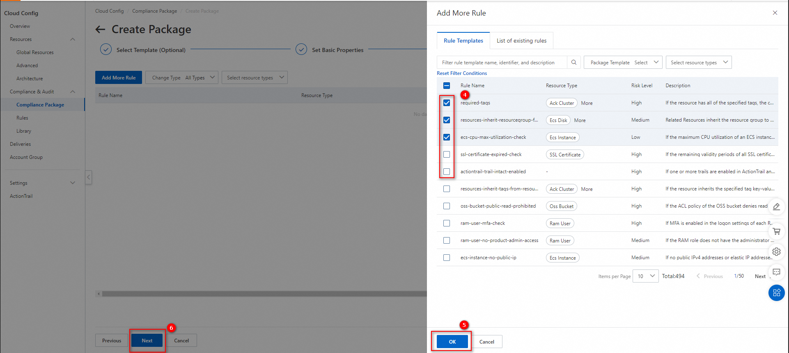Check the ssl-certificate-expired-check checkbox

tap(447, 154)
